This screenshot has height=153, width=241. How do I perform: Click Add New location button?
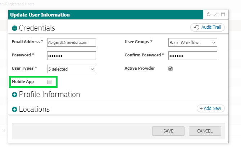[x=210, y=108]
